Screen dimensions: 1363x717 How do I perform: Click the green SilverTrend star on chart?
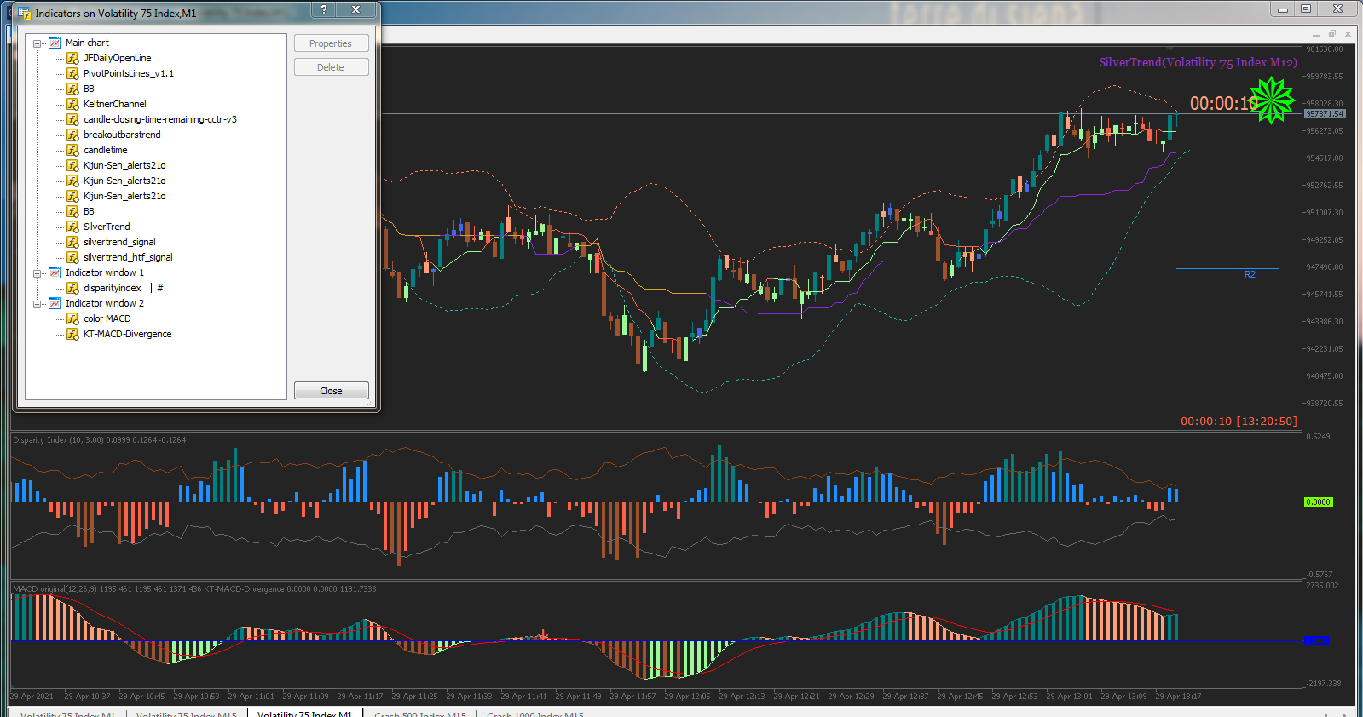click(1271, 100)
